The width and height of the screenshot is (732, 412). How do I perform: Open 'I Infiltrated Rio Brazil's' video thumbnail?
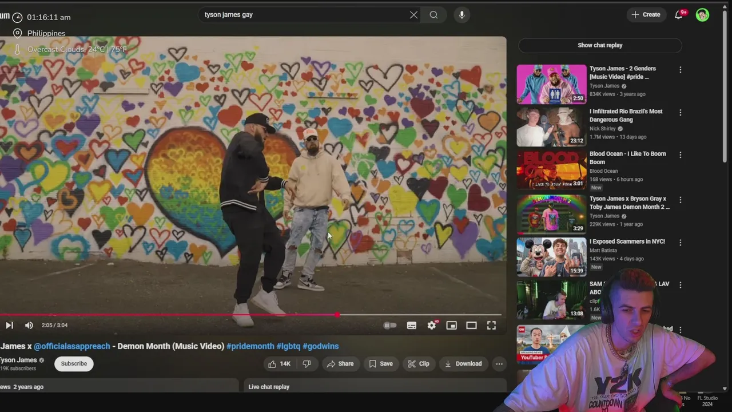tap(551, 126)
